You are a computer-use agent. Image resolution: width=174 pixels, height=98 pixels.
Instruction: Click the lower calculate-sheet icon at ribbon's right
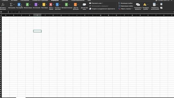(x=161, y=8)
